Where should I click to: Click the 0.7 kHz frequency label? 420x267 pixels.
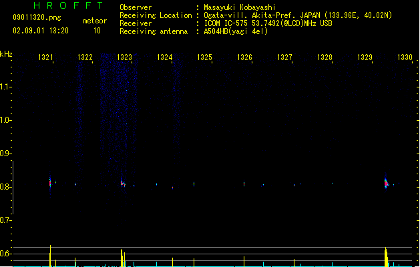point(5,220)
